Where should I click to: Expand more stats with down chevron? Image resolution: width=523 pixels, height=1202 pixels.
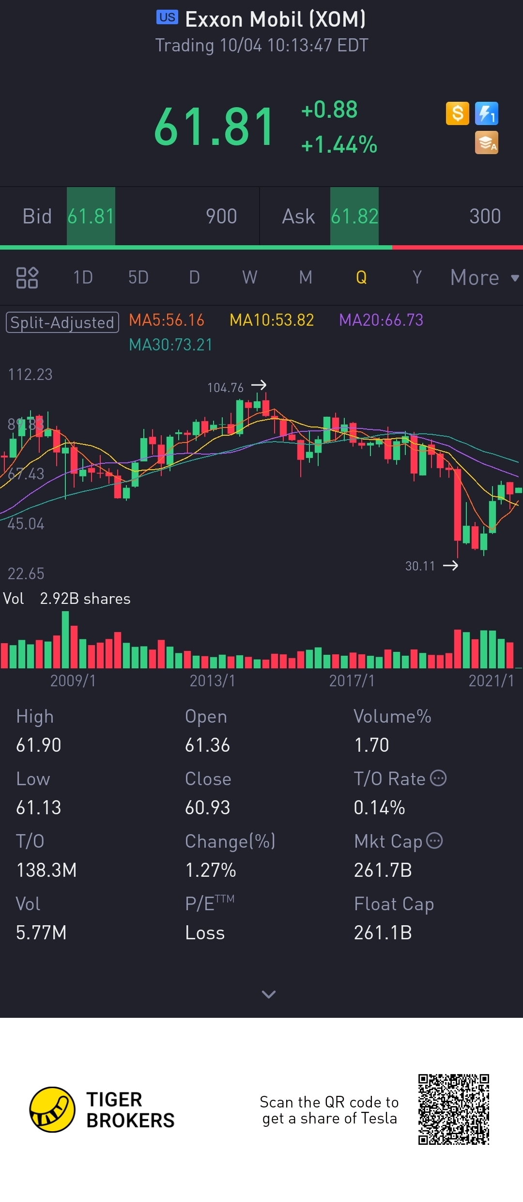268,995
